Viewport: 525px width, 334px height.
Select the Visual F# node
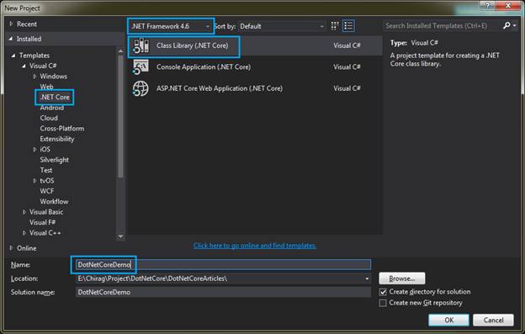tap(43, 223)
